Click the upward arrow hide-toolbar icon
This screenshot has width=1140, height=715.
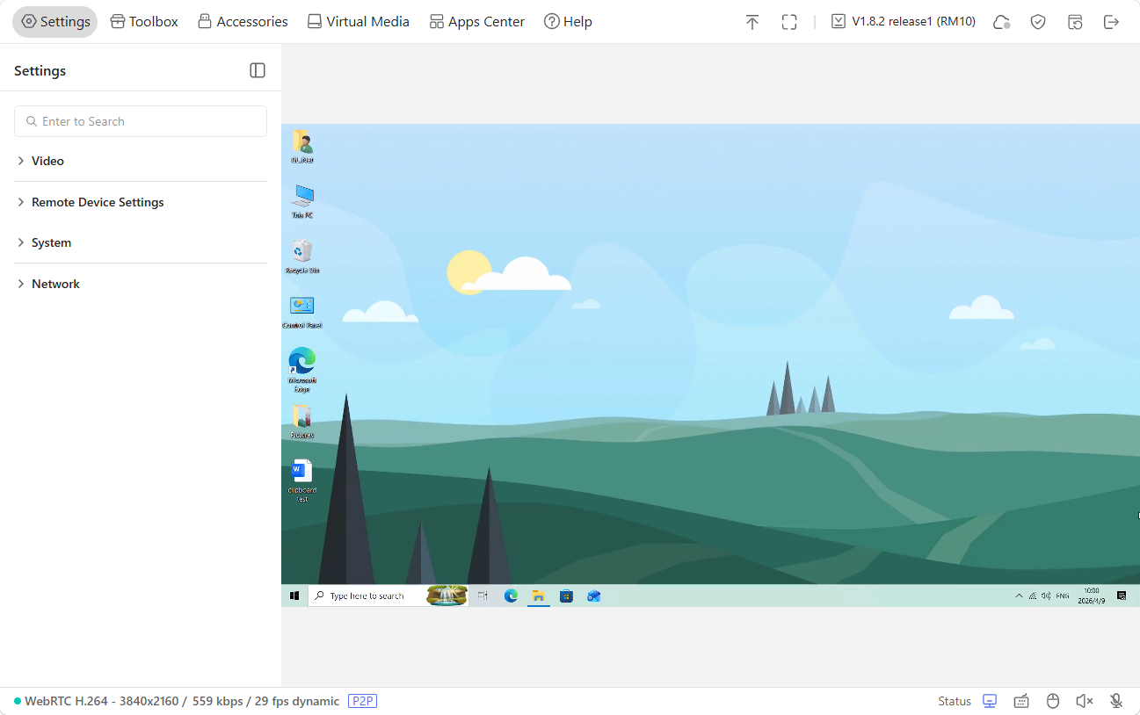752,22
